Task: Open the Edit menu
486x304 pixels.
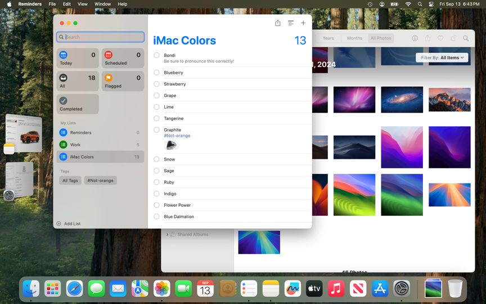Action: tap(66, 4)
